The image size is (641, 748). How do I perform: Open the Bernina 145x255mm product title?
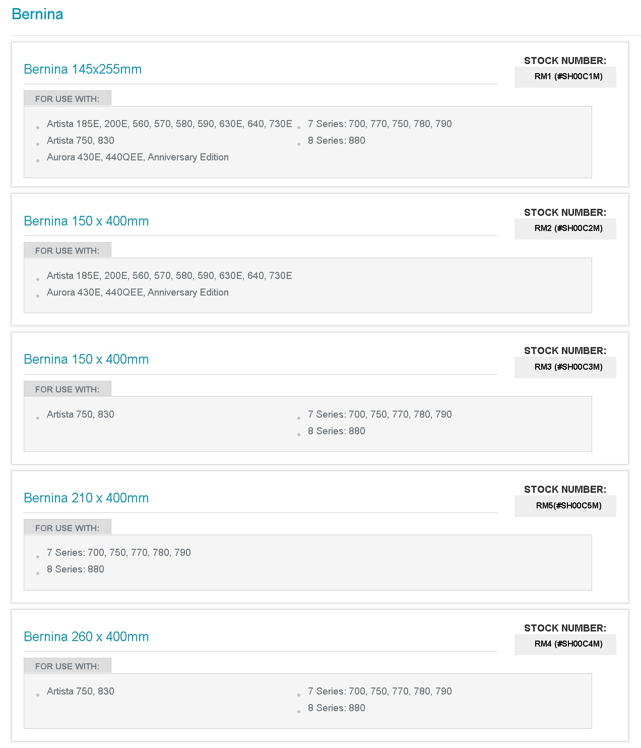(83, 69)
